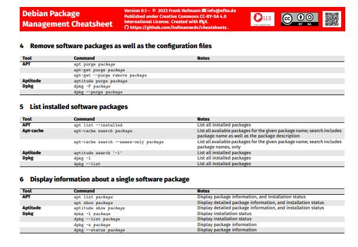Open the info@efho.de email link
This screenshot has width=358, height=247.
[222, 10]
